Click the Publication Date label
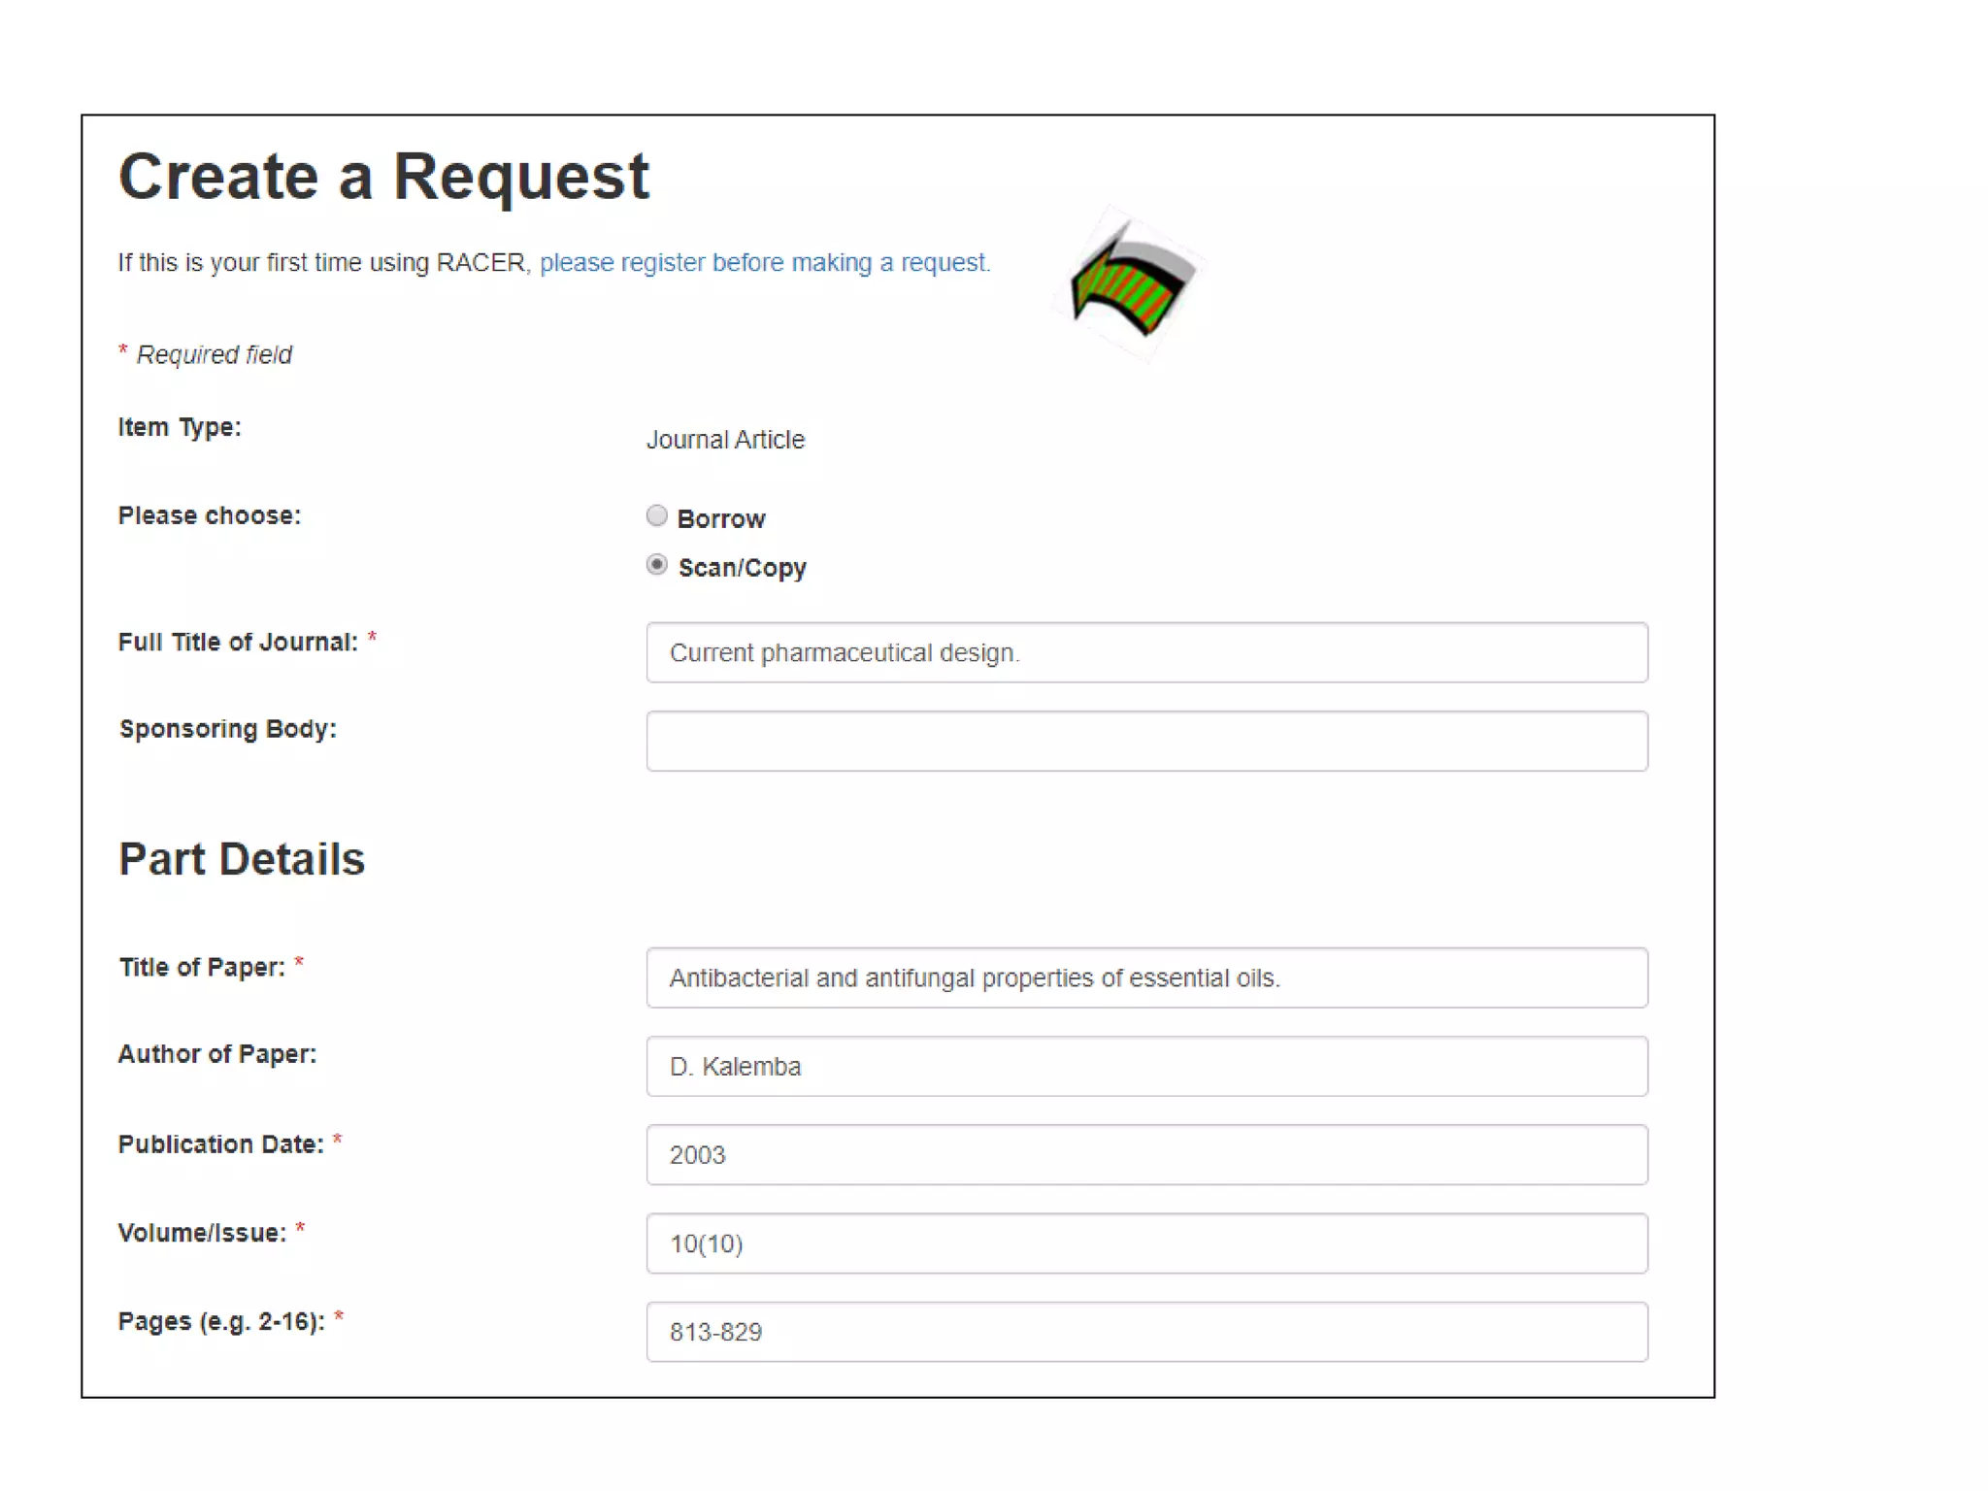1988x1491 pixels. point(220,1144)
